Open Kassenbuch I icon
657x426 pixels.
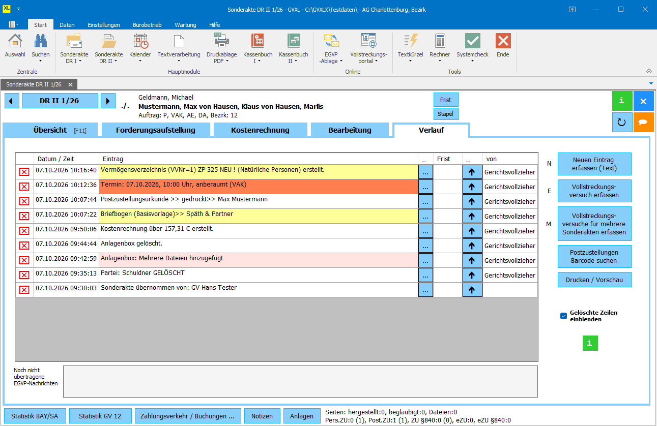coord(258,41)
